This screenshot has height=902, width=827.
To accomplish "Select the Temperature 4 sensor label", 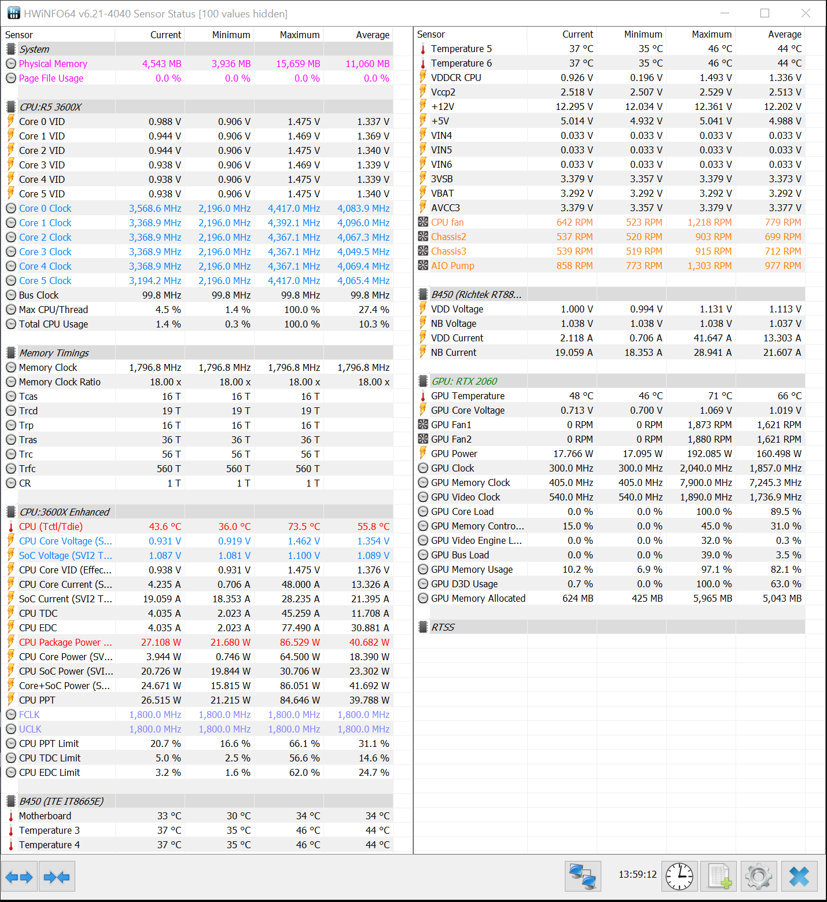I will pyautogui.click(x=49, y=845).
